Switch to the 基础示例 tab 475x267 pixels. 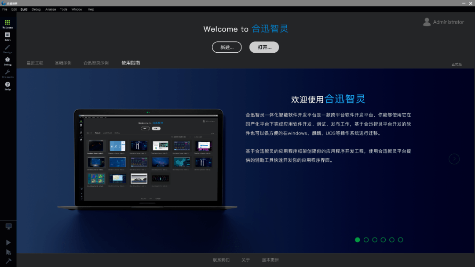63,63
